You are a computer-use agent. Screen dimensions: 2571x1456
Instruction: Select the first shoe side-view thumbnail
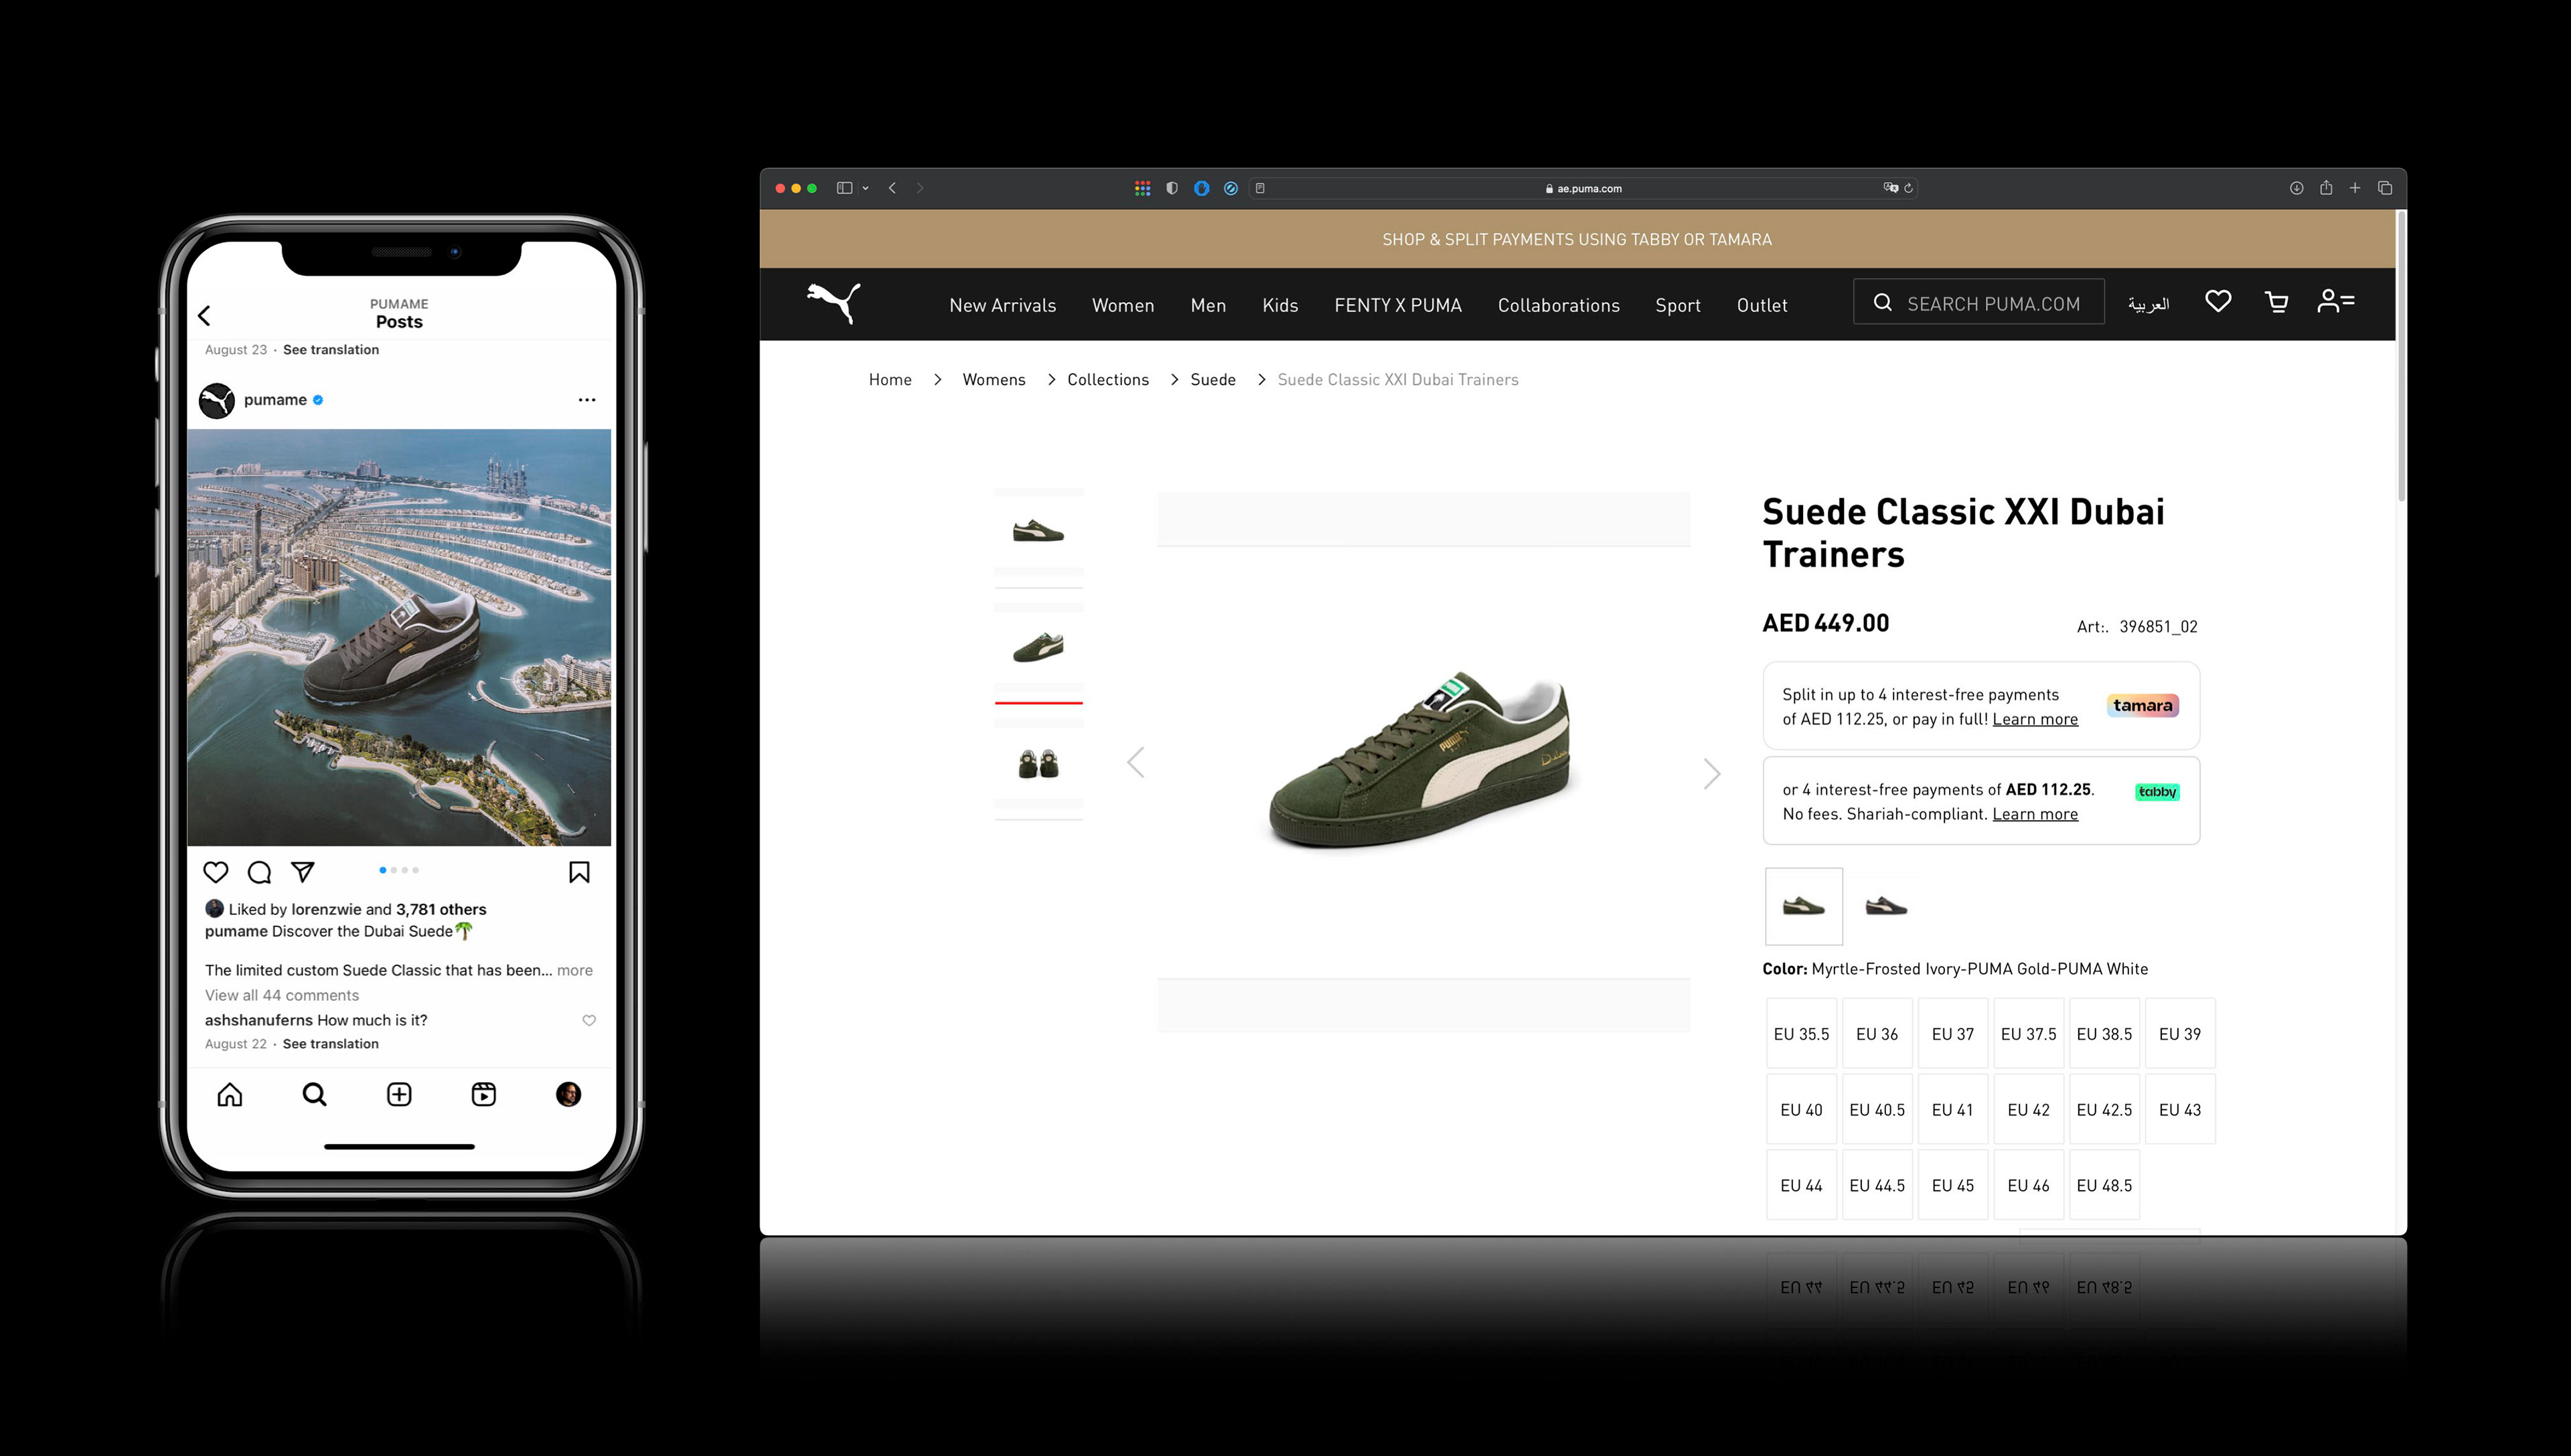pos(1039,531)
